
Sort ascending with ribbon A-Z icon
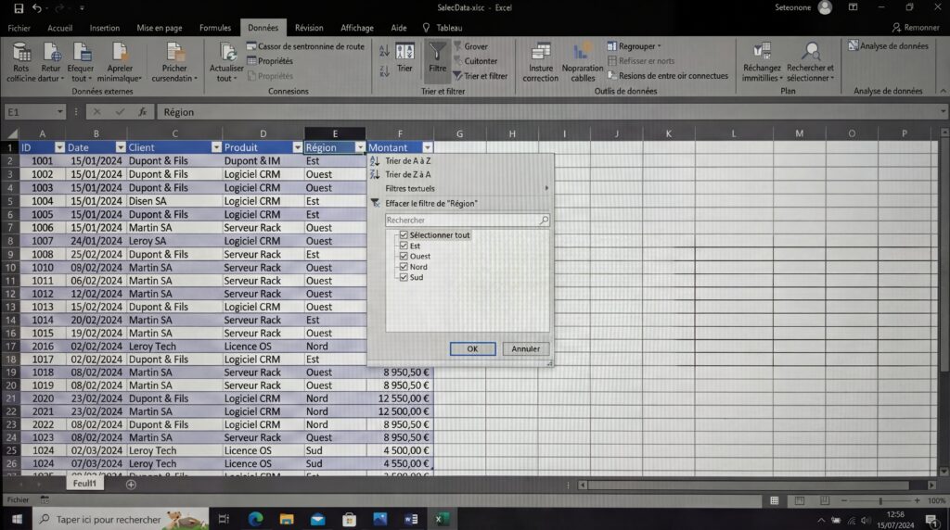click(384, 52)
